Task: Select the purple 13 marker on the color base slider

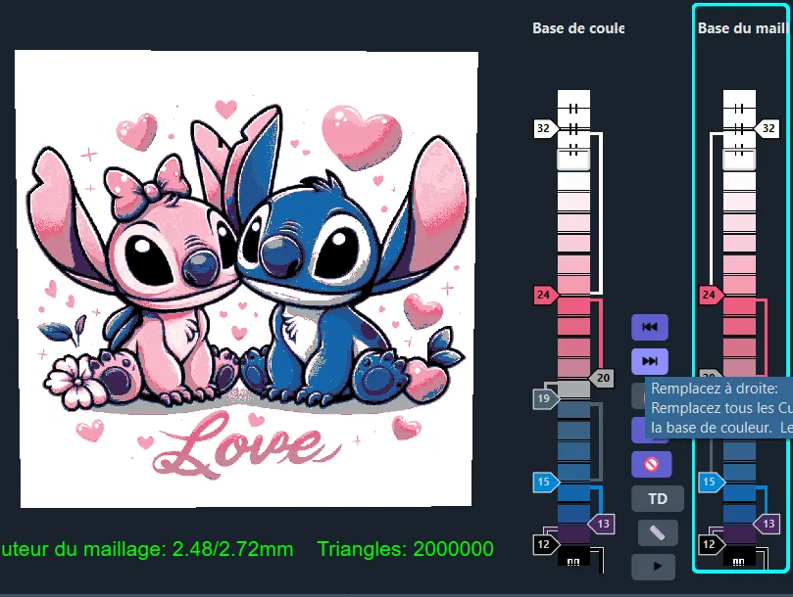Action: pos(602,524)
